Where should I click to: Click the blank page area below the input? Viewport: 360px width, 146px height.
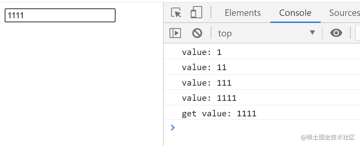(x=81, y=84)
